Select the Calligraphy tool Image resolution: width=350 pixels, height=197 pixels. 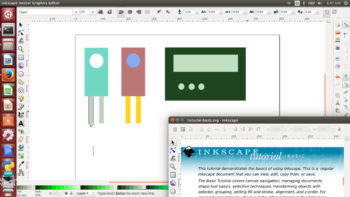coord(21,115)
